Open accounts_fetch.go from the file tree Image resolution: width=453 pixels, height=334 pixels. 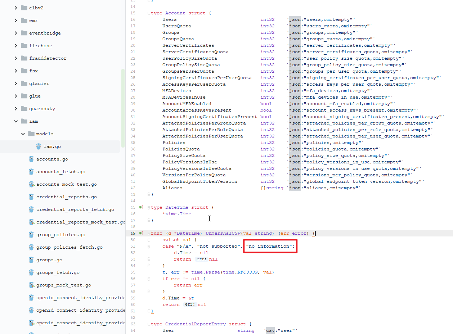[61, 172]
